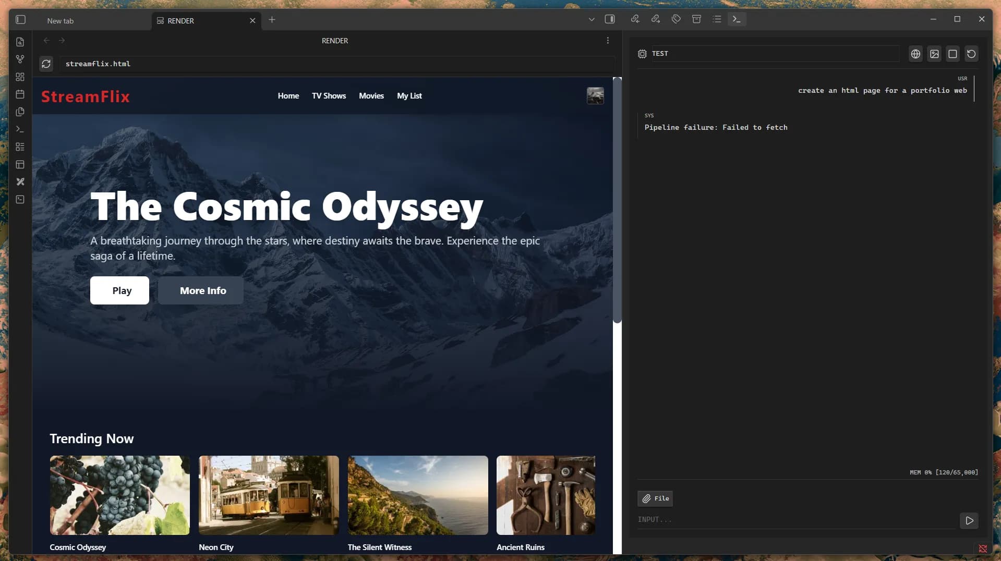Screen dimensions: 1001x561
Task: Click the profile avatar thumbnail in StreamFlix header
Action: click(x=595, y=96)
